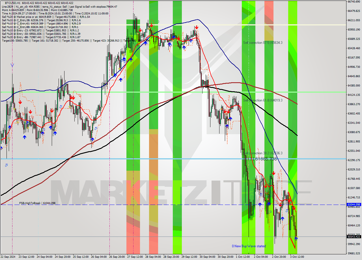Viewport: 362px width, 260px height.
Task: Click the 63863.270 price axis label
Action: [x=354, y=104]
